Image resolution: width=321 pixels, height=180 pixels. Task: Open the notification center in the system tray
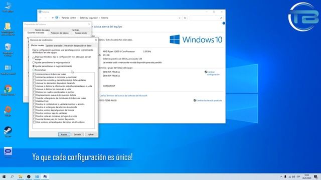(316, 176)
